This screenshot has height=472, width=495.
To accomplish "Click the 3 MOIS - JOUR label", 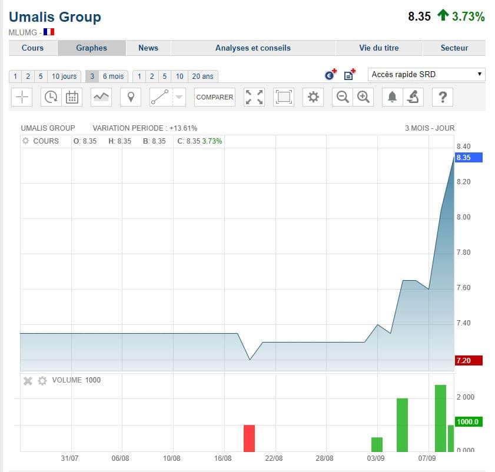I will coord(430,128).
